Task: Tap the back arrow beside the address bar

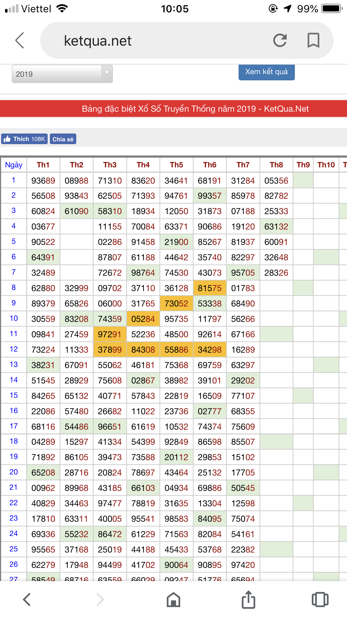Action: pos(20,40)
